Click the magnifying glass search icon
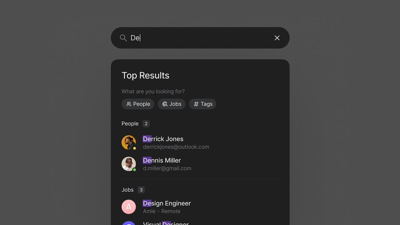The width and height of the screenshot is (400, 225). (123, 38)
